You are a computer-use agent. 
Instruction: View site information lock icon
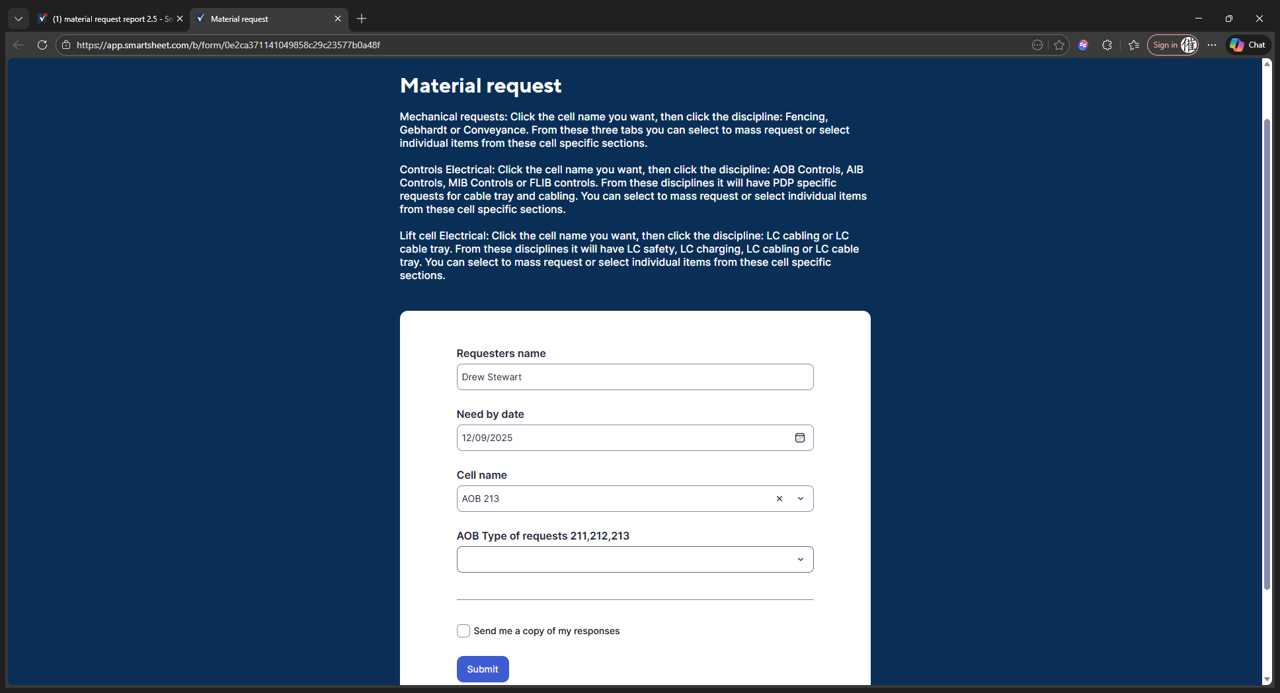pyautogui.click(x=66, y=45)
